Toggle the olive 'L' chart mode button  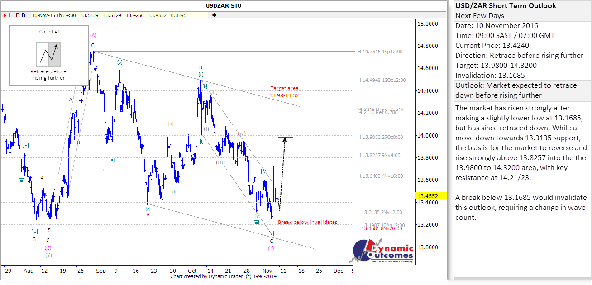point(10,15)
